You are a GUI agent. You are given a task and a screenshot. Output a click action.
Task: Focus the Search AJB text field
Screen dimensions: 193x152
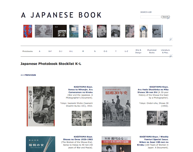(x=150, y=17)
